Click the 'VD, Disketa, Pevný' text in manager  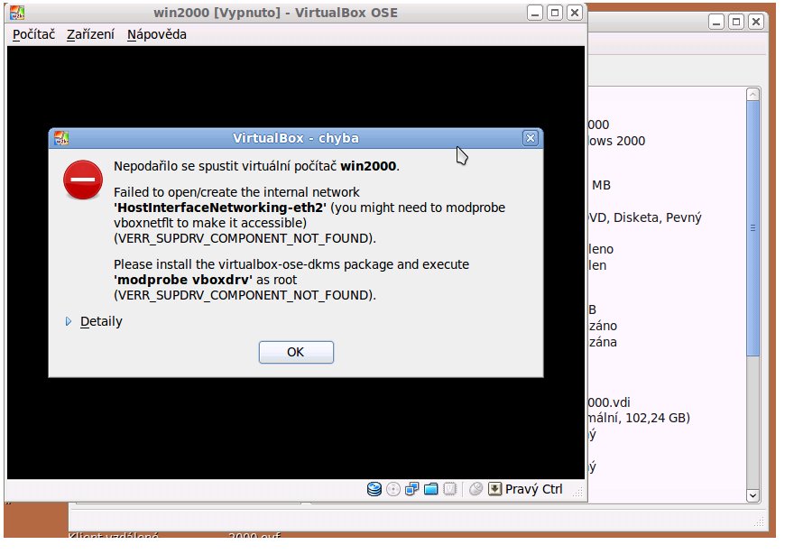pyautogui.click(x=645, y=217)
